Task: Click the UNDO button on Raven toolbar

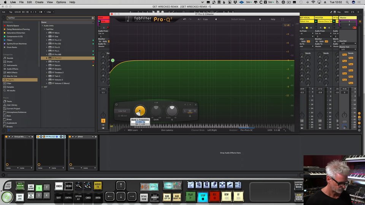Action: coord(59,186)
